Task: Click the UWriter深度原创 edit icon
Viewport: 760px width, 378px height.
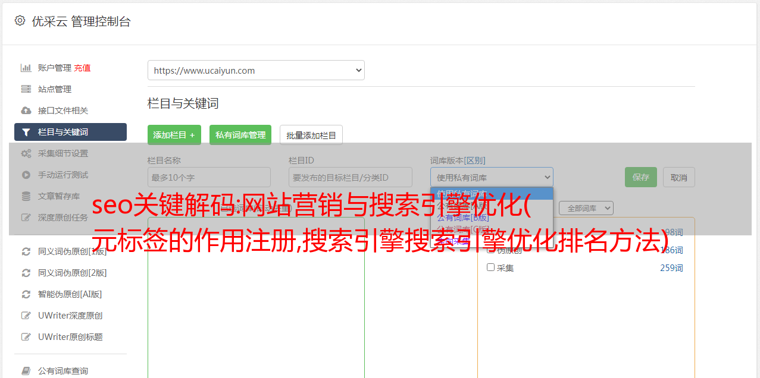Action: (x=26, y=316)
